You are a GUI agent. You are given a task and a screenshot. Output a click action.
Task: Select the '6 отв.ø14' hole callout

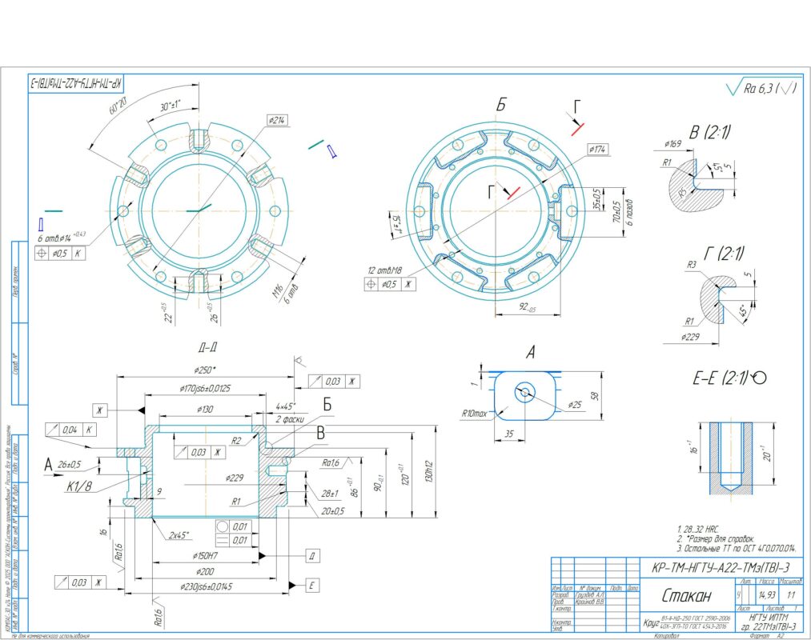62,238
